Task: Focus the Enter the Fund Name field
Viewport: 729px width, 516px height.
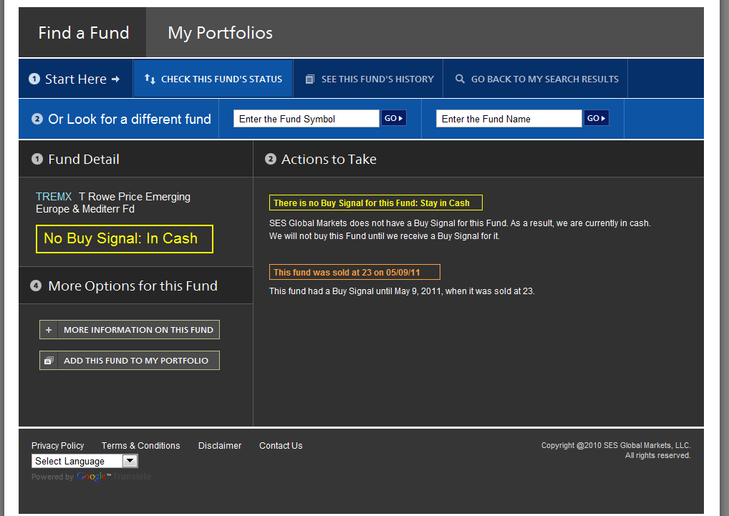Action: click(x=508, y=119)
